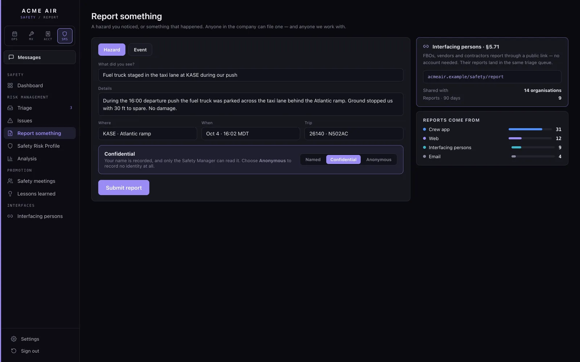Image resolution: width=580 pixels, height=362 pixels.
Task: Submit the report
Action: (124, 188)
